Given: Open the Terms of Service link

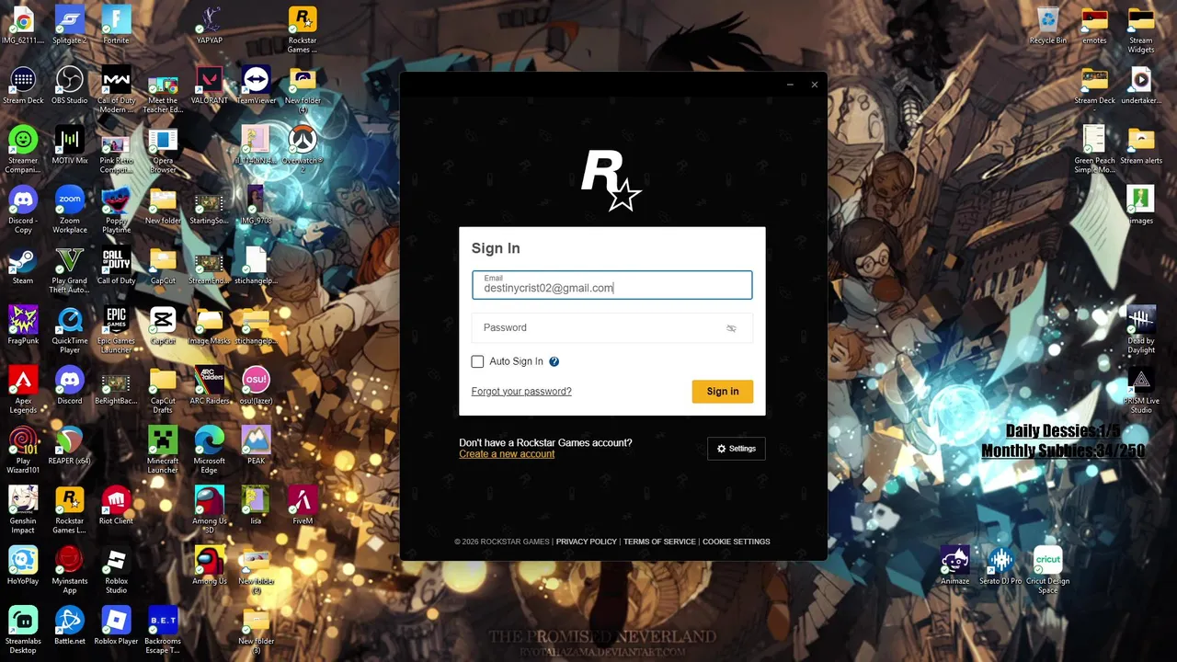Looking at the screenshot, I should [x=659, y=542].
